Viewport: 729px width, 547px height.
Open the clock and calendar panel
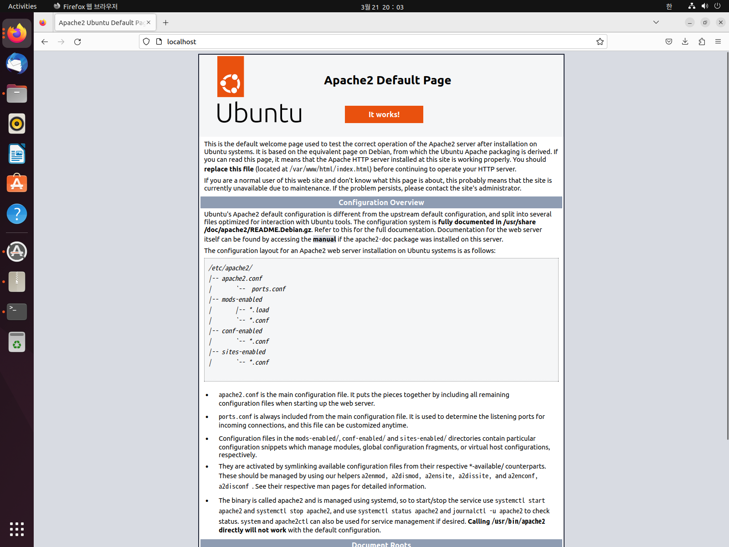(x=382, y=7)
